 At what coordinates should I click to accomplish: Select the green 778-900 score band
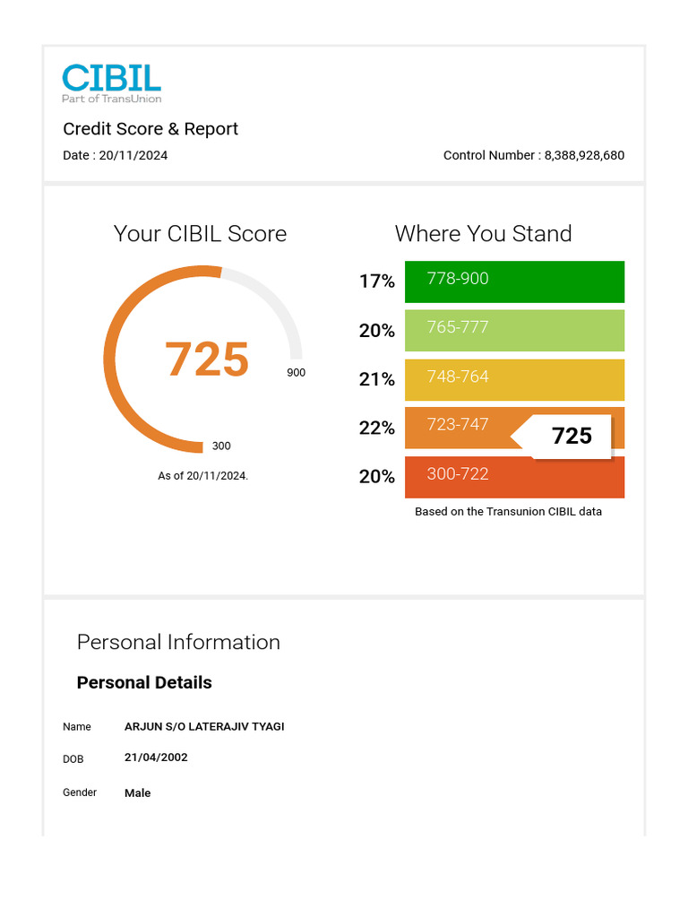click(514, 281)
